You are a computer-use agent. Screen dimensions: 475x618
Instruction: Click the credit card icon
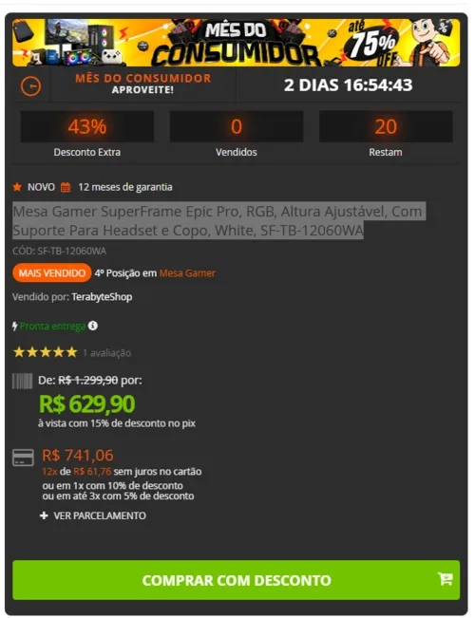23,458
